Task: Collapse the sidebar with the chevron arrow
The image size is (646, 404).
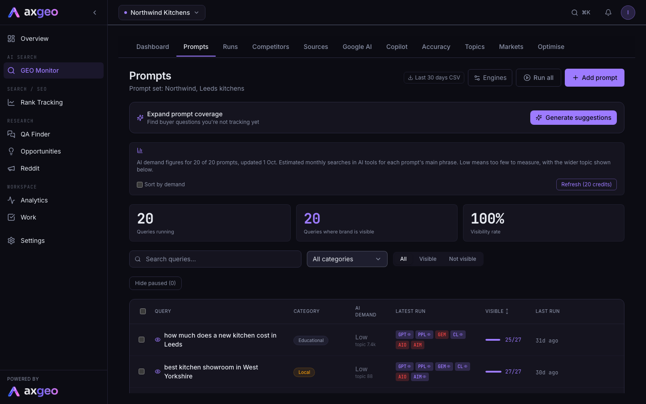Action: pos(95,13)
